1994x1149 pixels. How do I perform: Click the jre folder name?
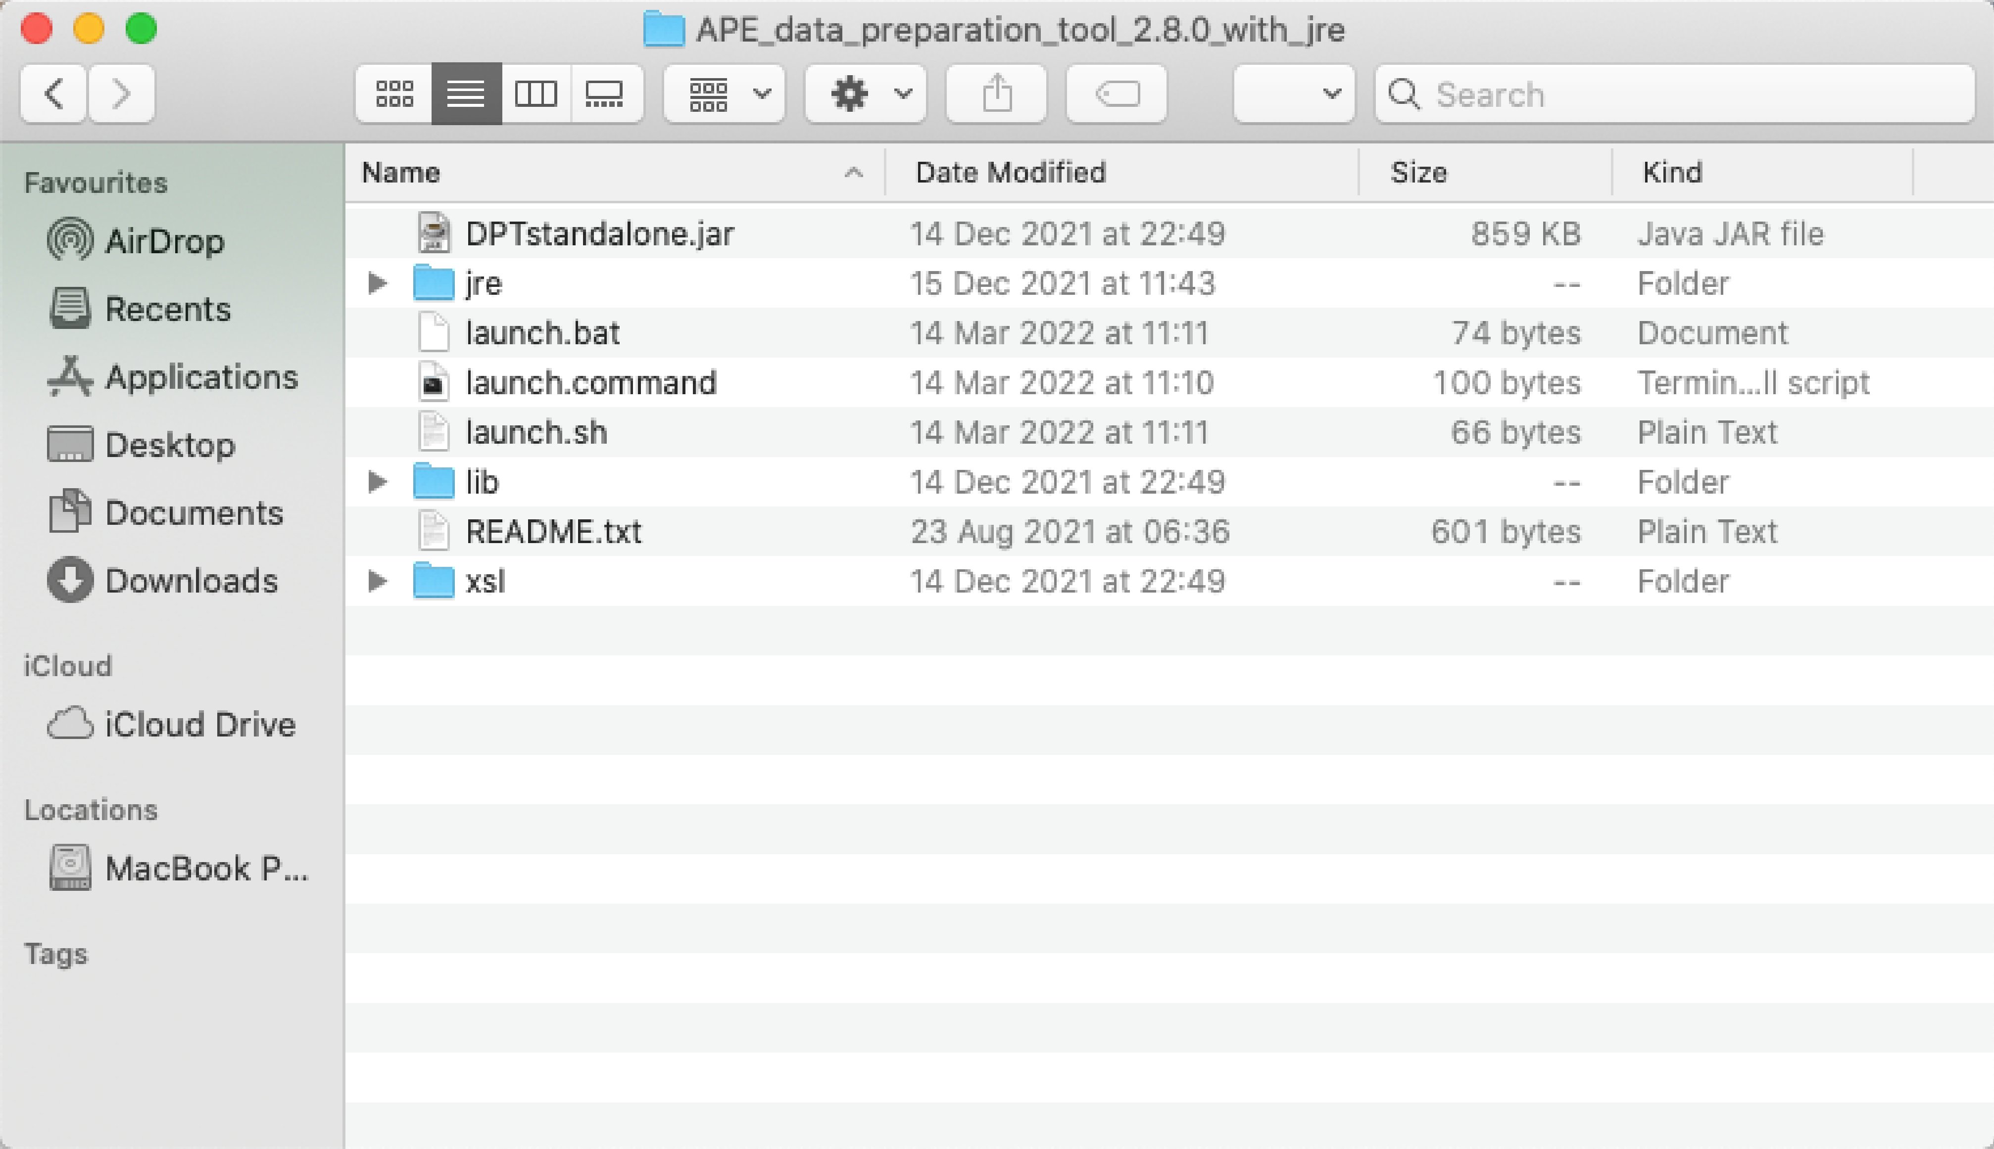[x=483, y=283]
